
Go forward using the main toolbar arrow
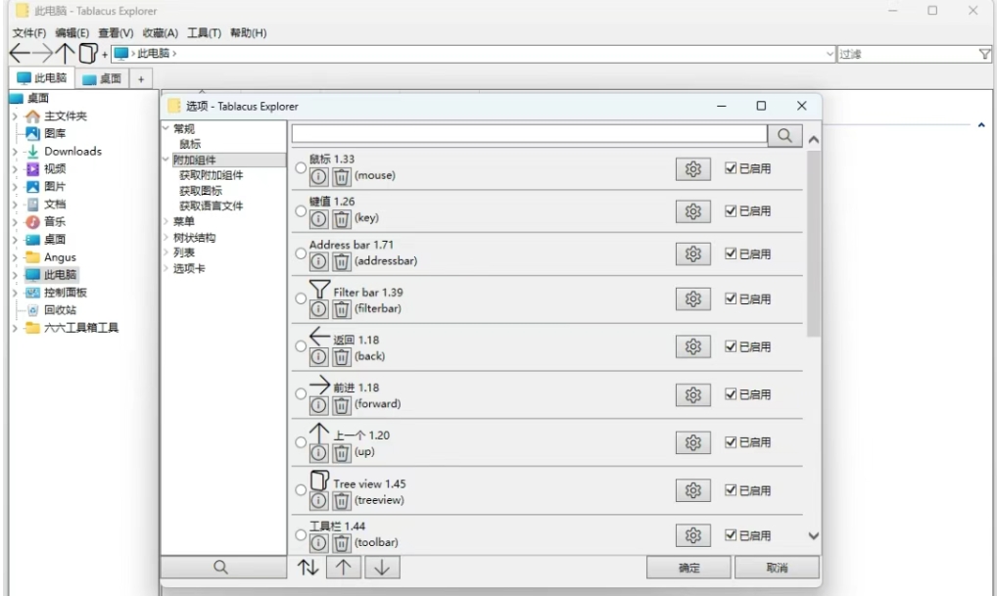click(x=42, y=54)
